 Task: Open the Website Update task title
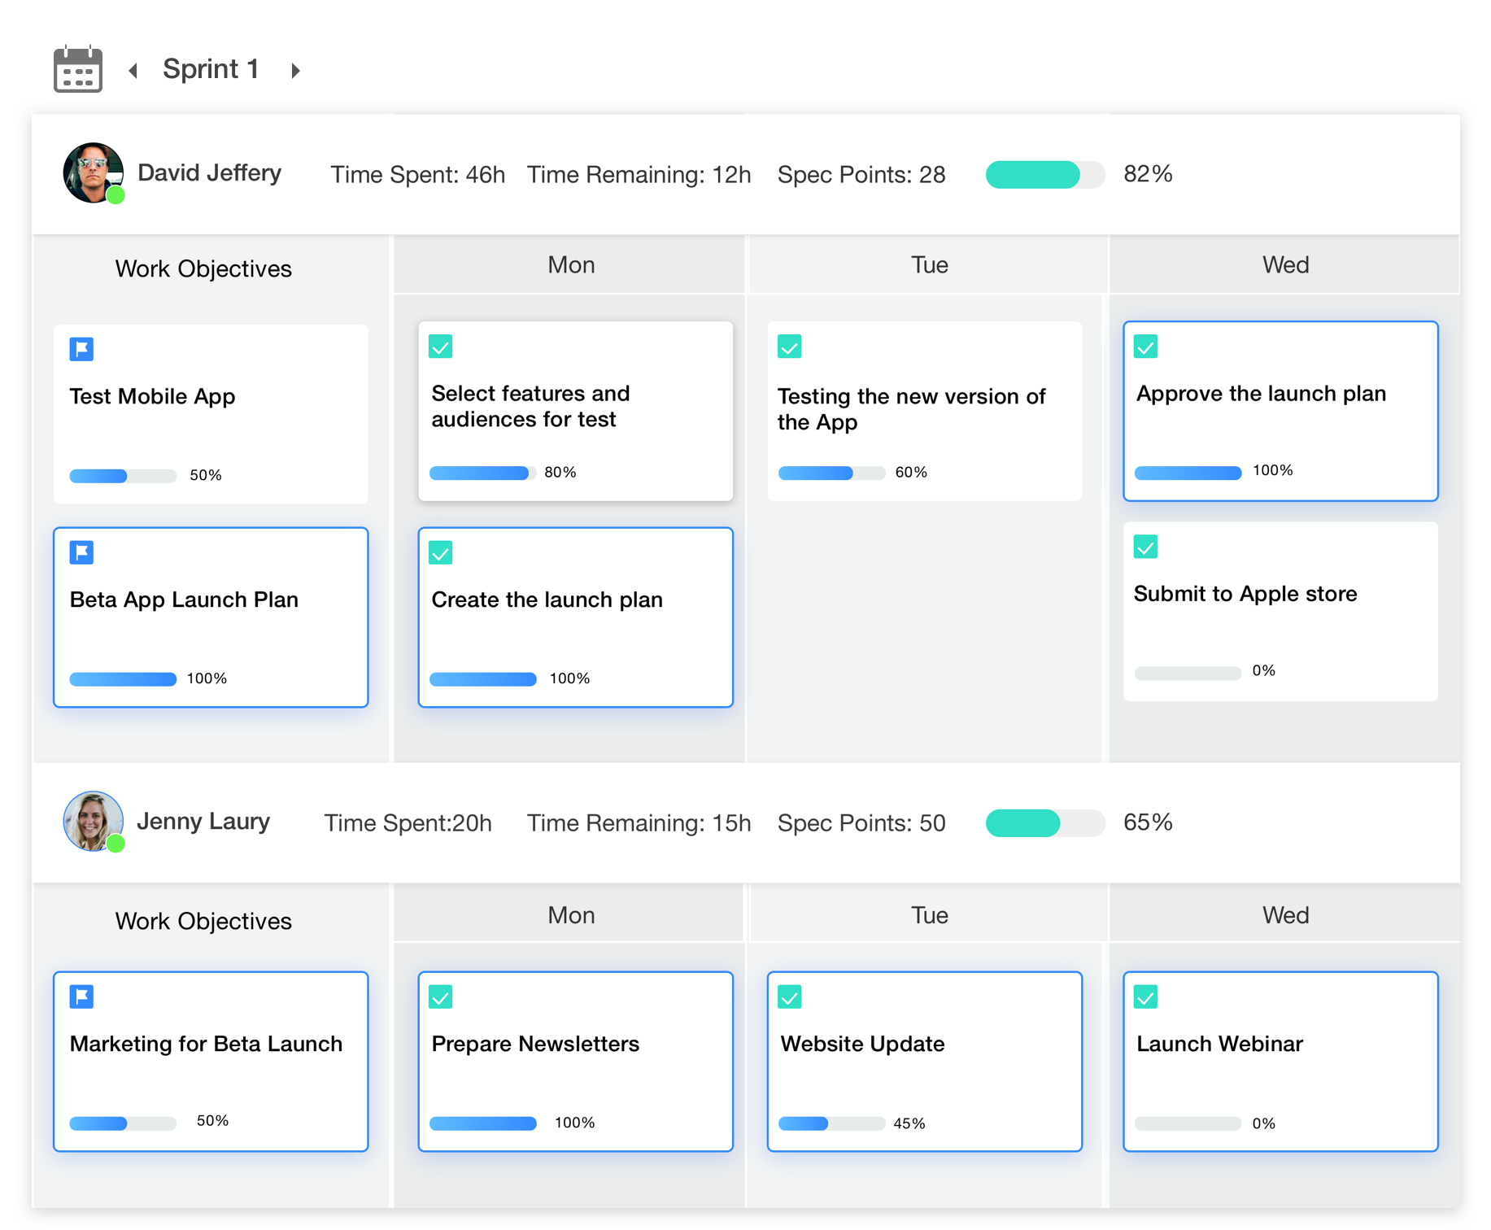click(862, 1045)
